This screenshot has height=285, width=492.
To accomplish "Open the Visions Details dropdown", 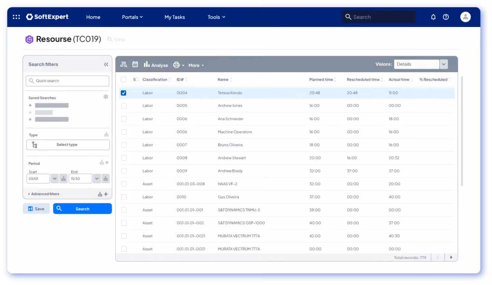I will (x=443, y=64).
